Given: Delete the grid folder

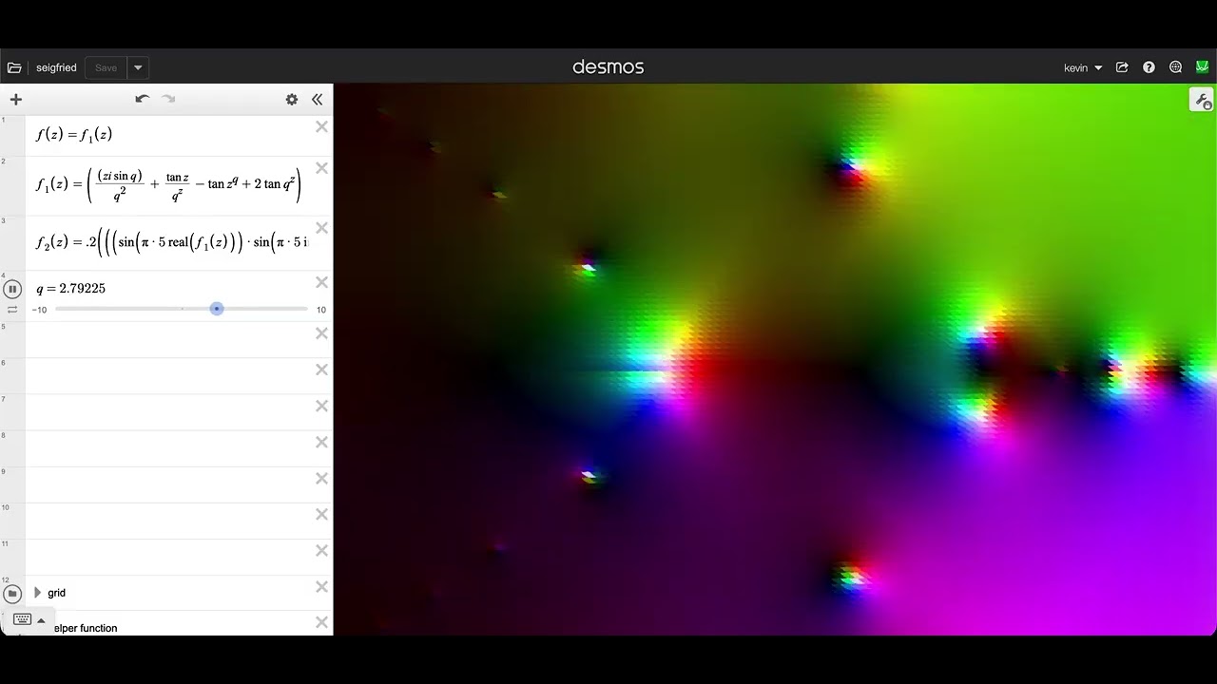Looking at the screenshot, I should tap(321, 587).
